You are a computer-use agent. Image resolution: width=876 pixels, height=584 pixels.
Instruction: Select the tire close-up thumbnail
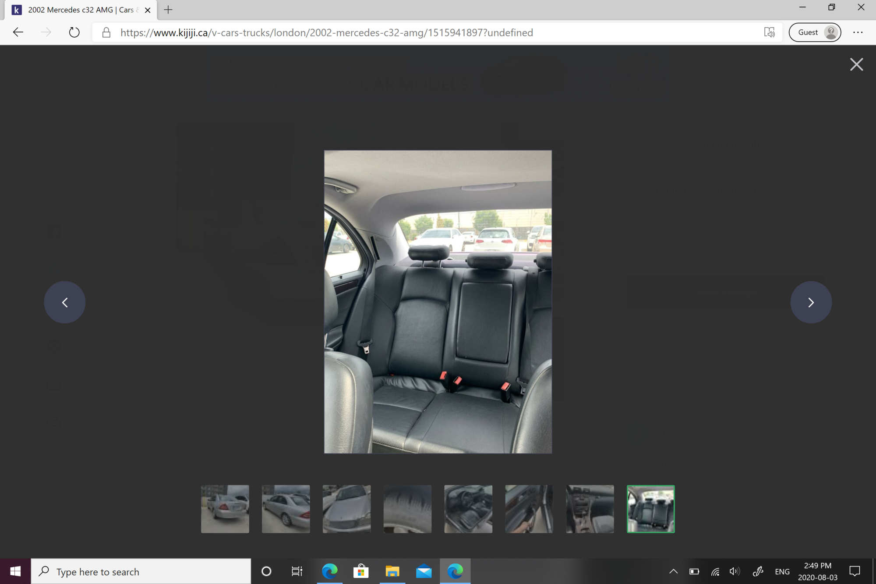[x=407, y=509]
